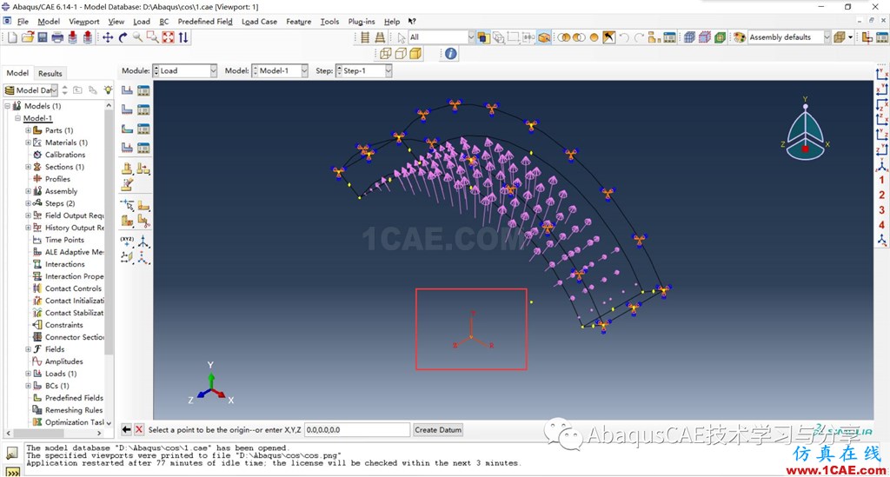
Task: Select the Rotate View tool
Action: click(123, 37)
